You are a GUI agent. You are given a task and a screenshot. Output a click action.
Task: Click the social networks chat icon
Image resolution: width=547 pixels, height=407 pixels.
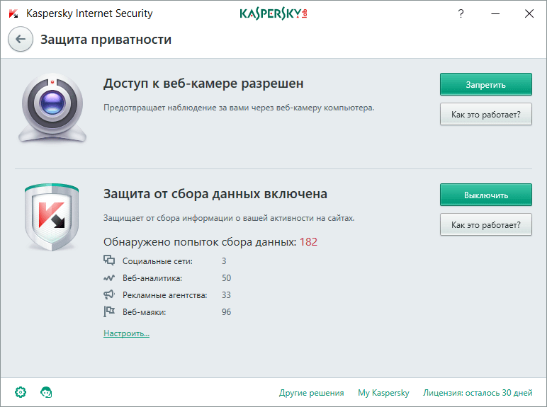click(109, 260)
